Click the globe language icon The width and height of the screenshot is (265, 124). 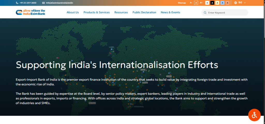(235, 3)
